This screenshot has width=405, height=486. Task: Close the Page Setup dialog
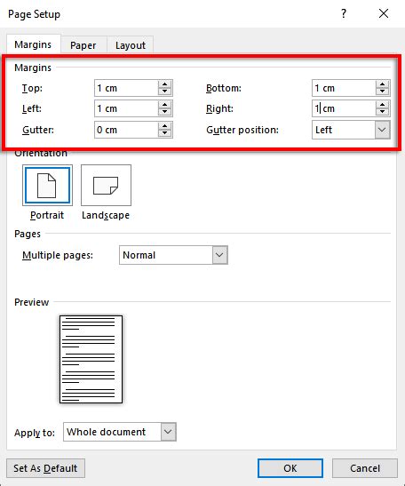point(384,13)
